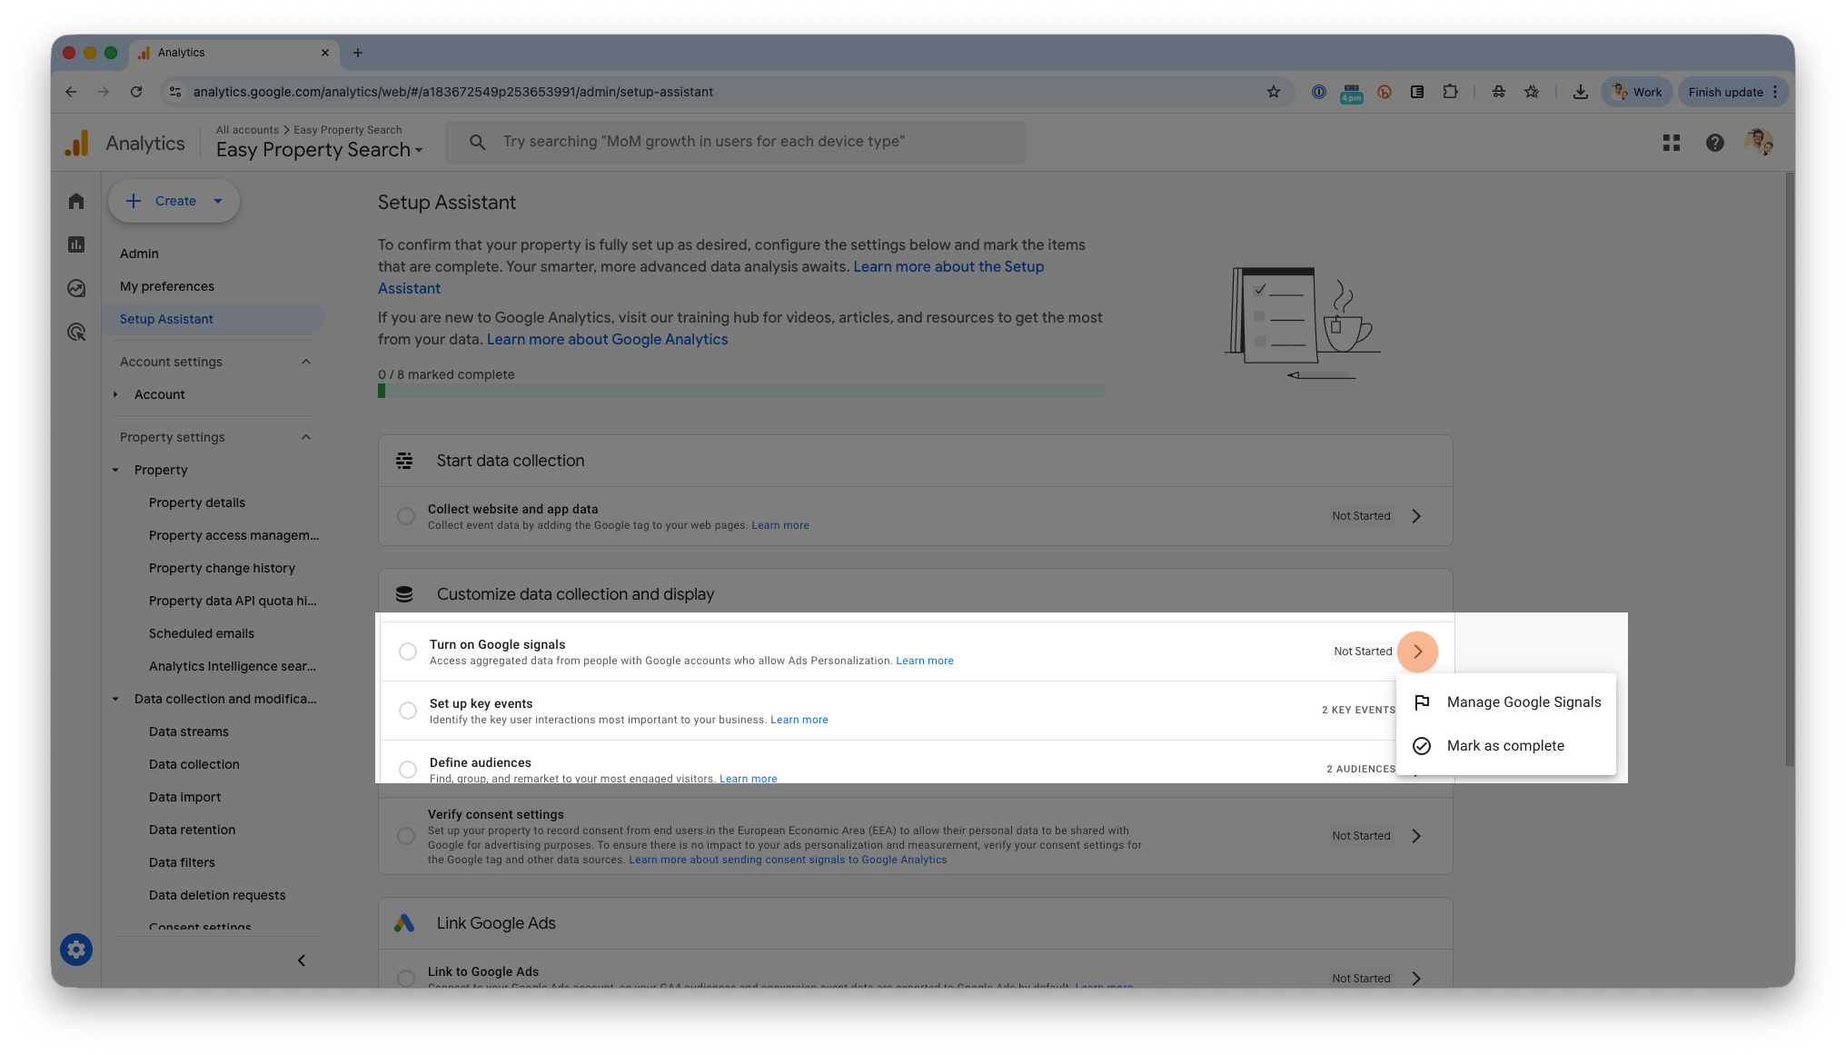Open the Advertising icon in sidebar
Viewport: 1846px width, 1055px height.
(76, 332)
